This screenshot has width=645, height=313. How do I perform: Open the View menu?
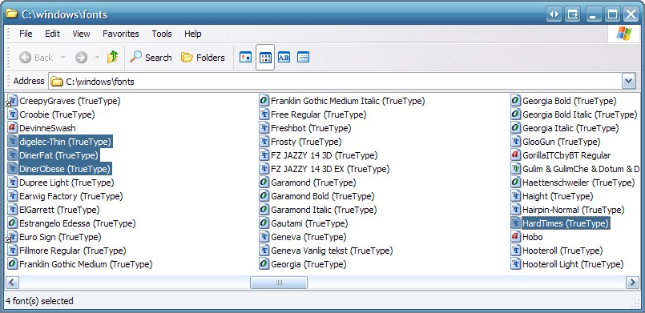pyautogui.click(x=81, y=34)
